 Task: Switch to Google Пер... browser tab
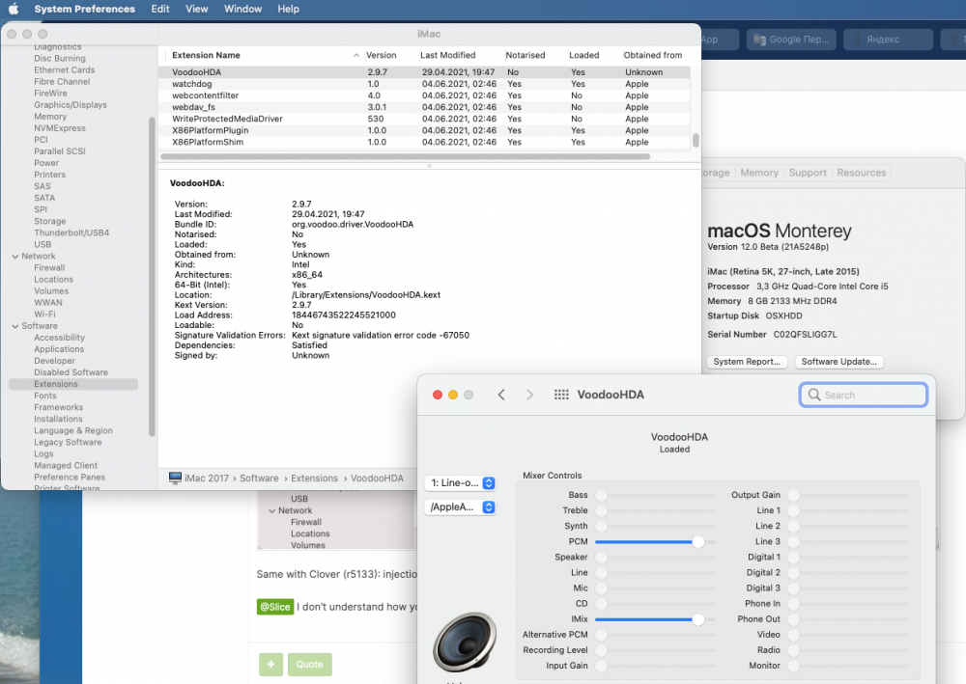click(x=792, y=40)
